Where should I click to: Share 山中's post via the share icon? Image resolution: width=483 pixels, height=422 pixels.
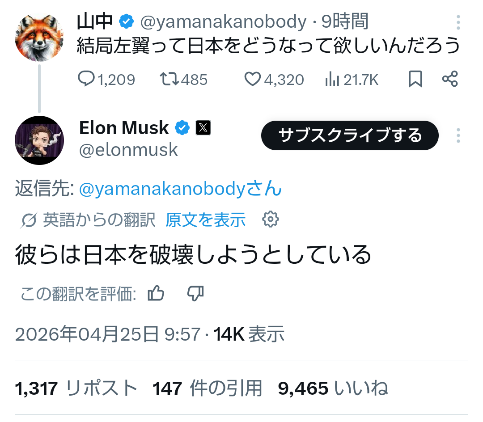coord(449,80)
